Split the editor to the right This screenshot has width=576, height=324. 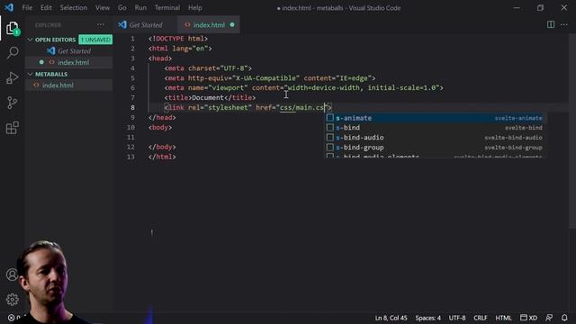coord(550,24)
